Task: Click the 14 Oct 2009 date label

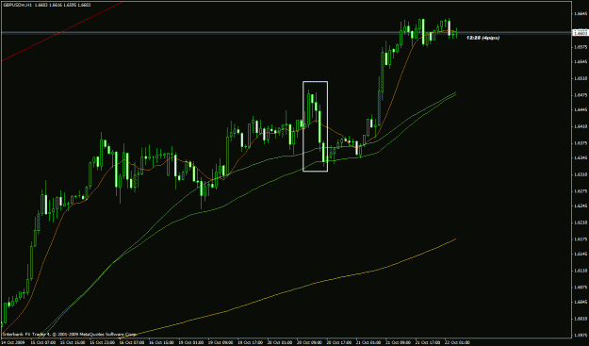Action: point(12,342)
